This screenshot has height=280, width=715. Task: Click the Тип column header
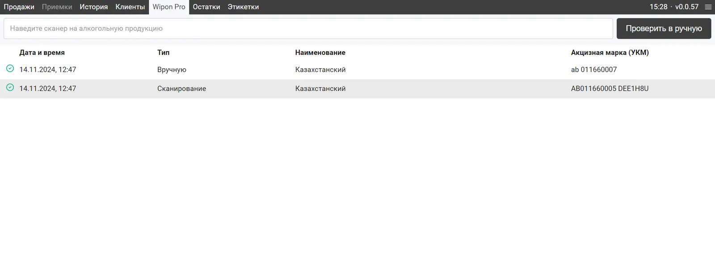[x=163, y=53]
